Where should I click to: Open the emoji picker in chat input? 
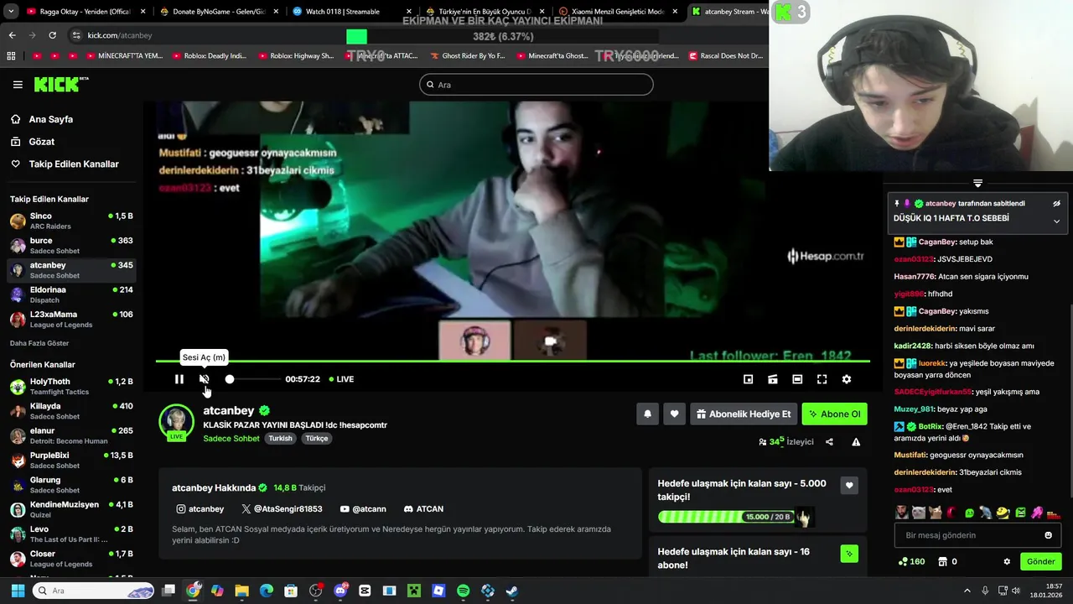pyautogui.click(x=1048, y=535)
